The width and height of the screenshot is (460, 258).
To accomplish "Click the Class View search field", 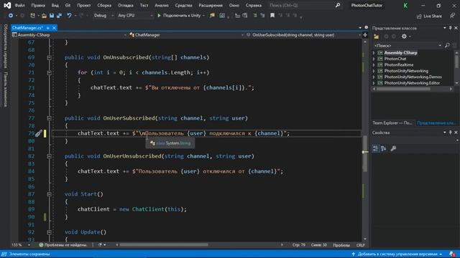I will [408, 45].
